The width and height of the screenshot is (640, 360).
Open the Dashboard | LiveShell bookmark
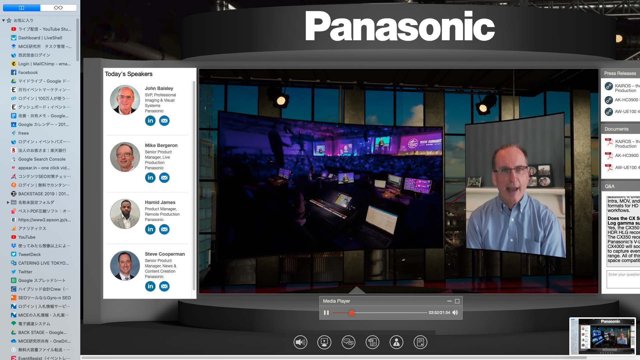click(x=37, y=38)
